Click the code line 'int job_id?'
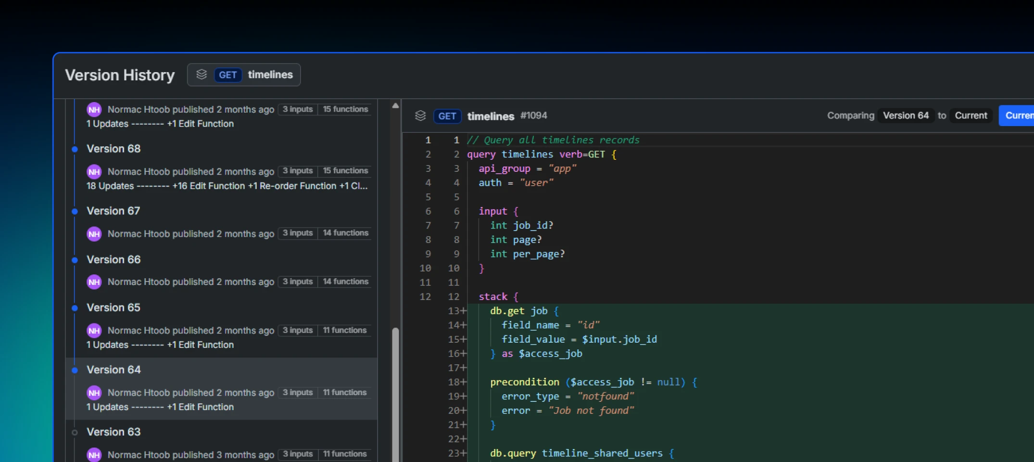This screenshot has height=462, width=1034. point(522,225)
